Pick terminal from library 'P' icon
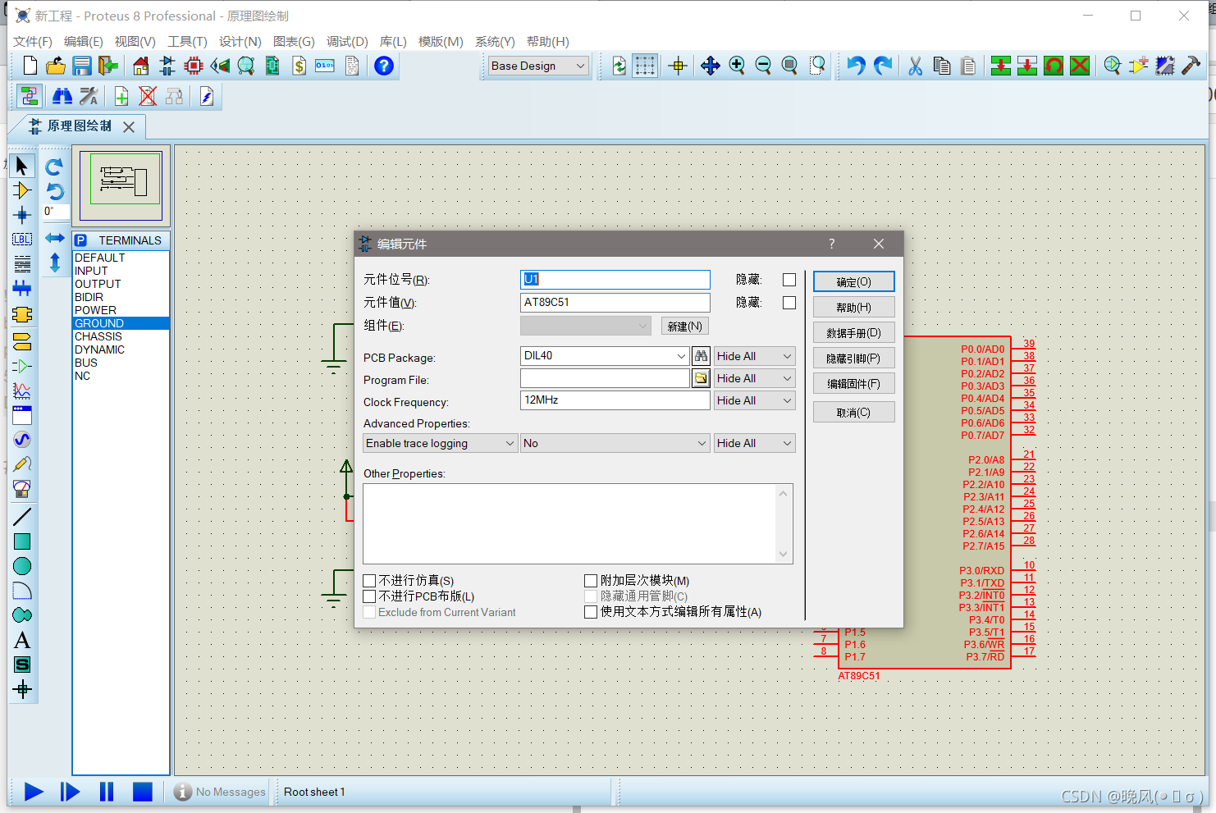The height and width of the screenshot is (813, 1216). click(81, 240)
